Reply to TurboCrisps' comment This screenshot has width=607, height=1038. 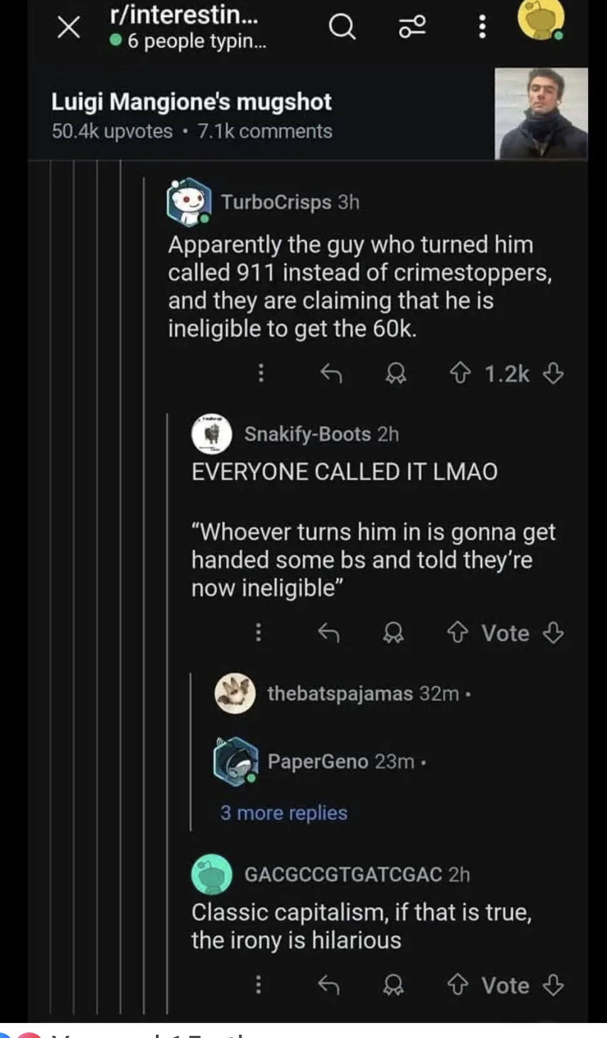[331, 373]
